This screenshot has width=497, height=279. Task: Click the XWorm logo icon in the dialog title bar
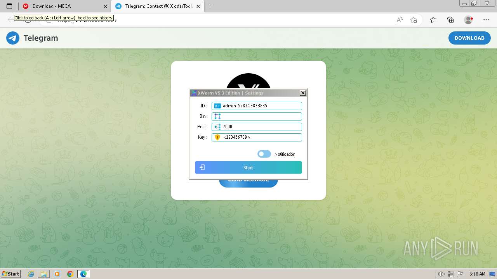tap(194, 93)
